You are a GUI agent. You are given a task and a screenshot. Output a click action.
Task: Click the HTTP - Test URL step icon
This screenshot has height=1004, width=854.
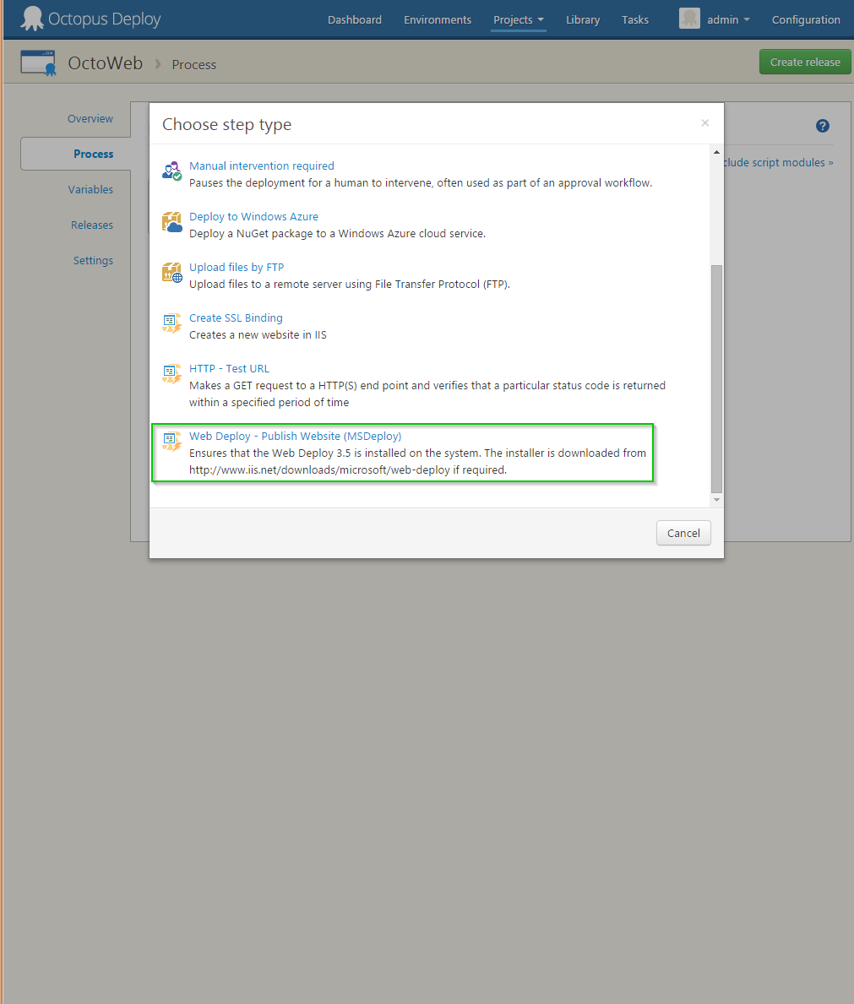point(171,374)
